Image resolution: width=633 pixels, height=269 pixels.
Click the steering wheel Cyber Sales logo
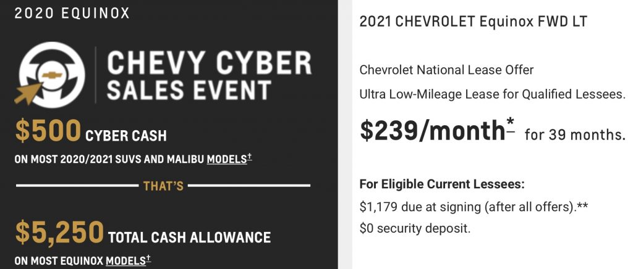click(51, 75)
